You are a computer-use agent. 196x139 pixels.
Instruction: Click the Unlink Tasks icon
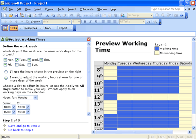91,15
